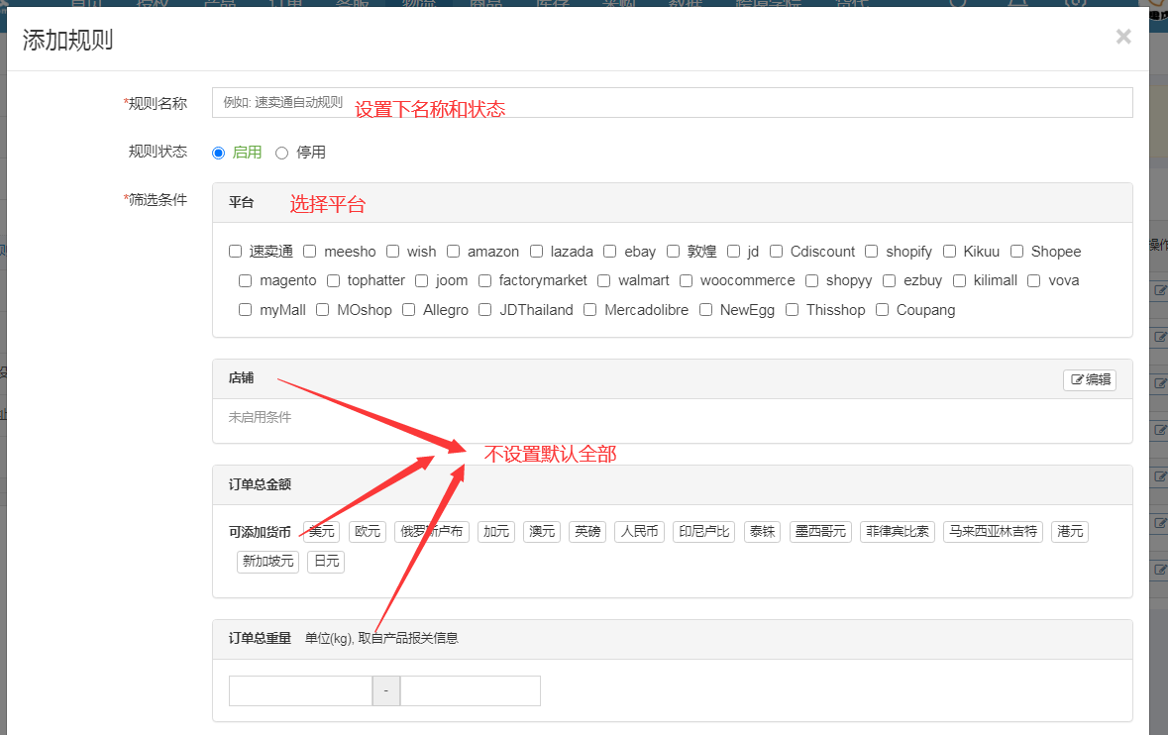Check the walmart platform checkbox
The width and height of the screenshot is (1168, 735).
pyautogui.click(x=604, y=281)
